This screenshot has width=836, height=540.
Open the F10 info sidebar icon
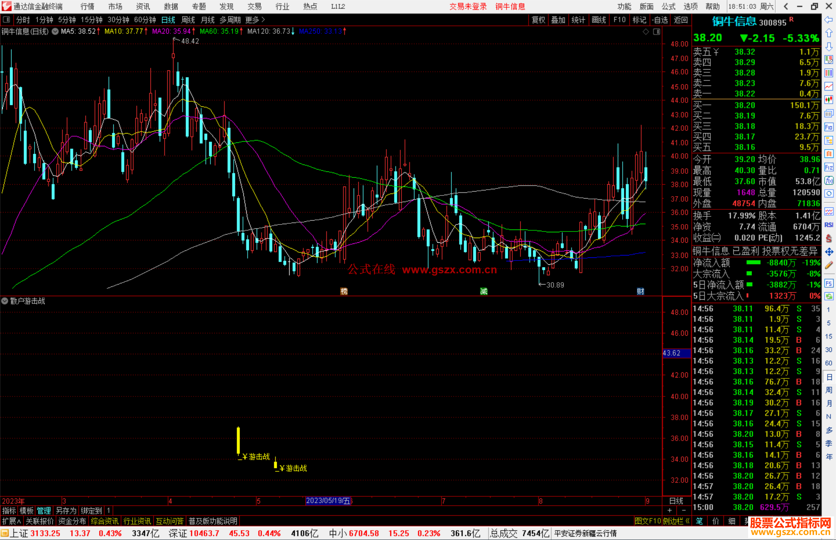(x=829, y=127)
